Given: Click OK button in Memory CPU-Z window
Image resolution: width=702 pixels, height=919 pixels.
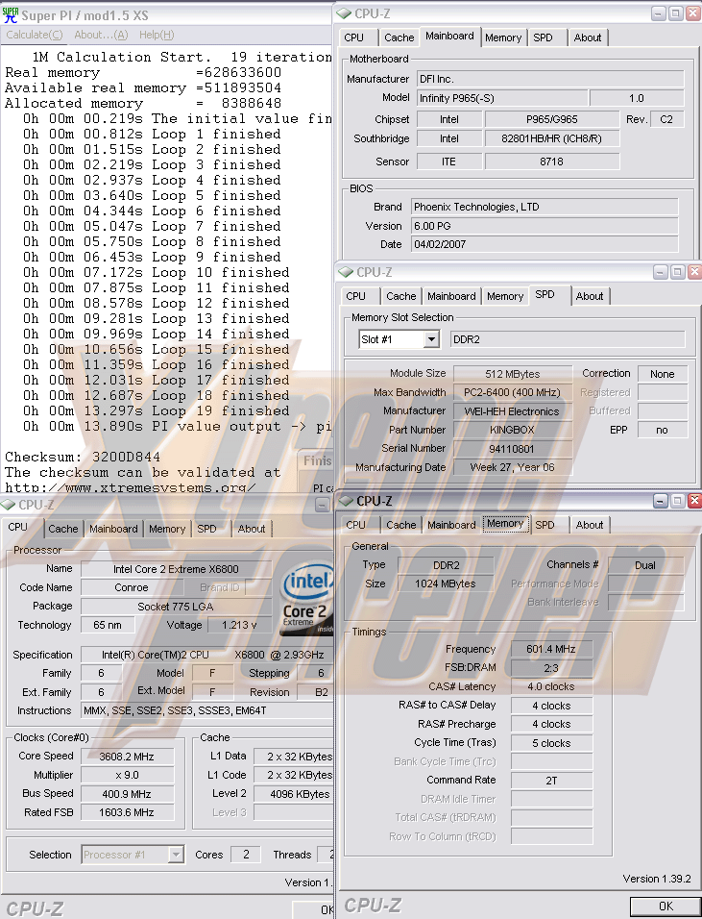Looking at the screenshot, I should 666,907.
